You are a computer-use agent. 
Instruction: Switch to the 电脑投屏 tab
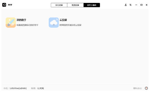[x=75, y=5]
